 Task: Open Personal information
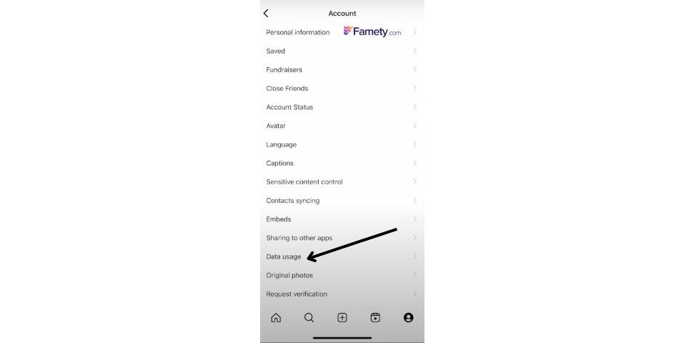click(342, 32)
